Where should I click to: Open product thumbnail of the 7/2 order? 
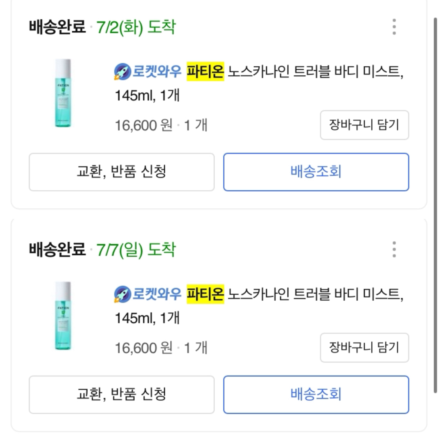click(63, 93)
